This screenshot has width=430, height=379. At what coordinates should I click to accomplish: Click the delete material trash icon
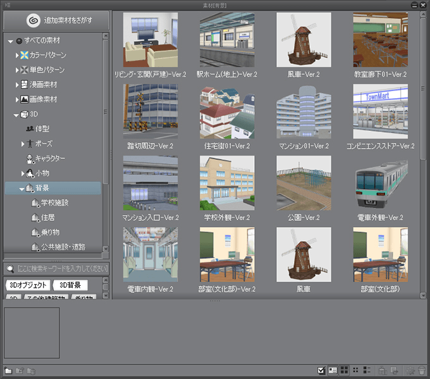click(422, 370)
